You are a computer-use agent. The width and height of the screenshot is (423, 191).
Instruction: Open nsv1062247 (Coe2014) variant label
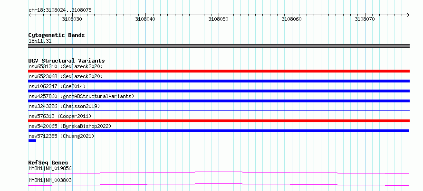57,86
